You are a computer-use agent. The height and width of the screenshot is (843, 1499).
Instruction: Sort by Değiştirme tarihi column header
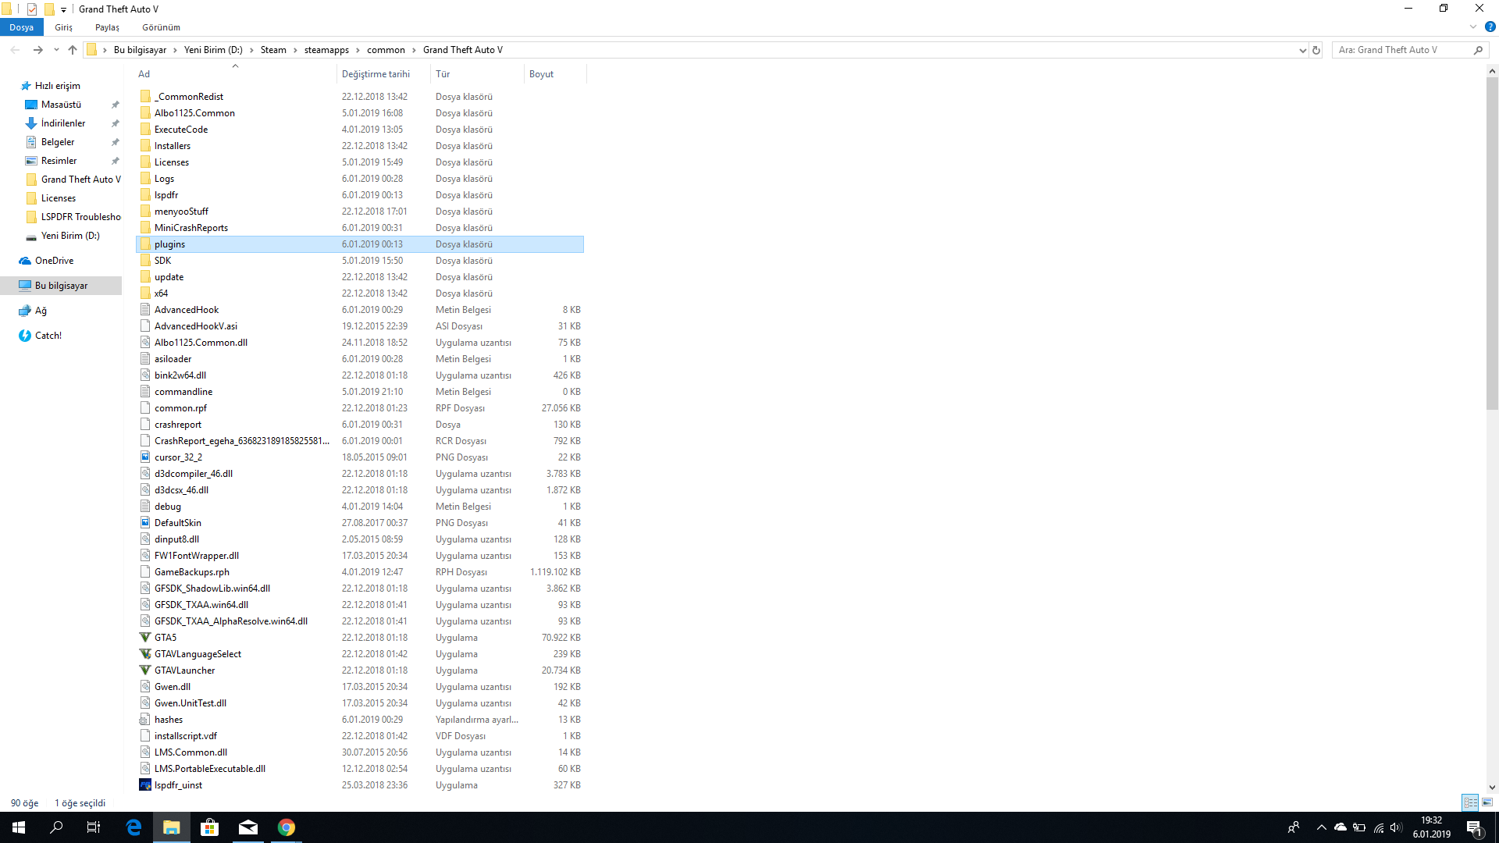click(x=376, y=74)
